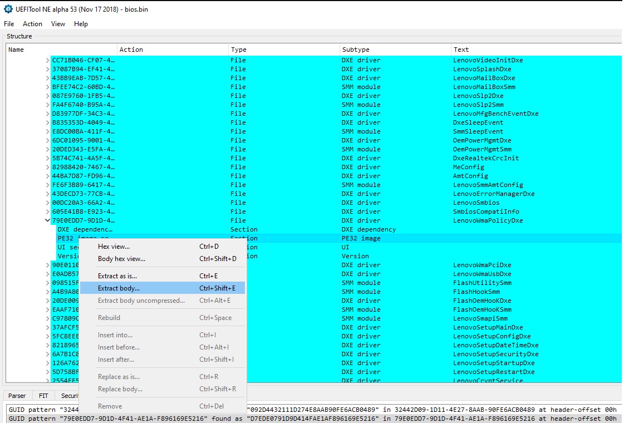Click the LenovoSetupDateTimeDxe text cell
This screenshot has width=624, height=423.
coord(496,345)
